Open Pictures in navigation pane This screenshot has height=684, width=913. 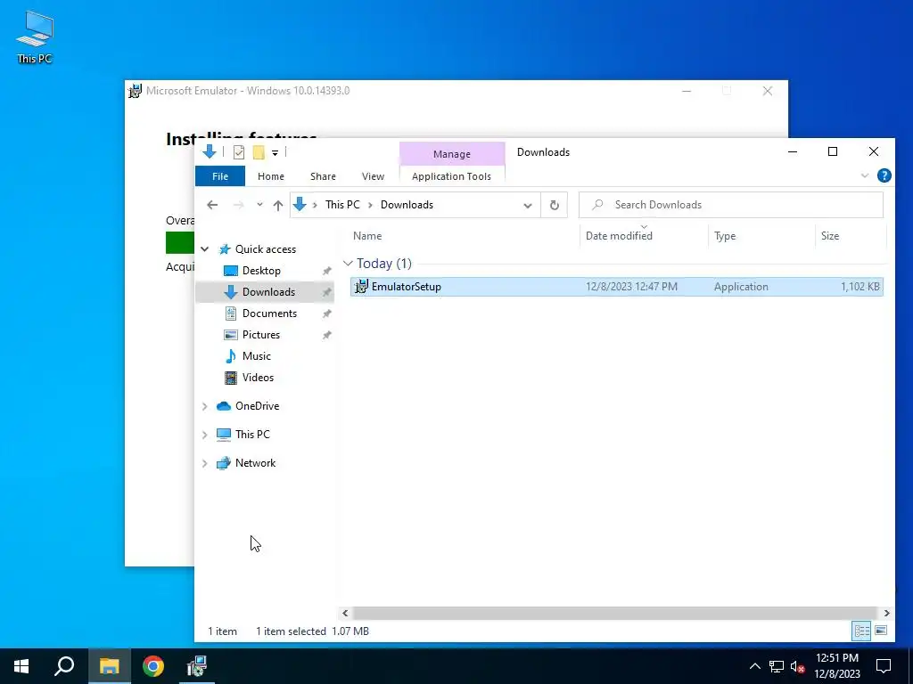click(261, 335)
